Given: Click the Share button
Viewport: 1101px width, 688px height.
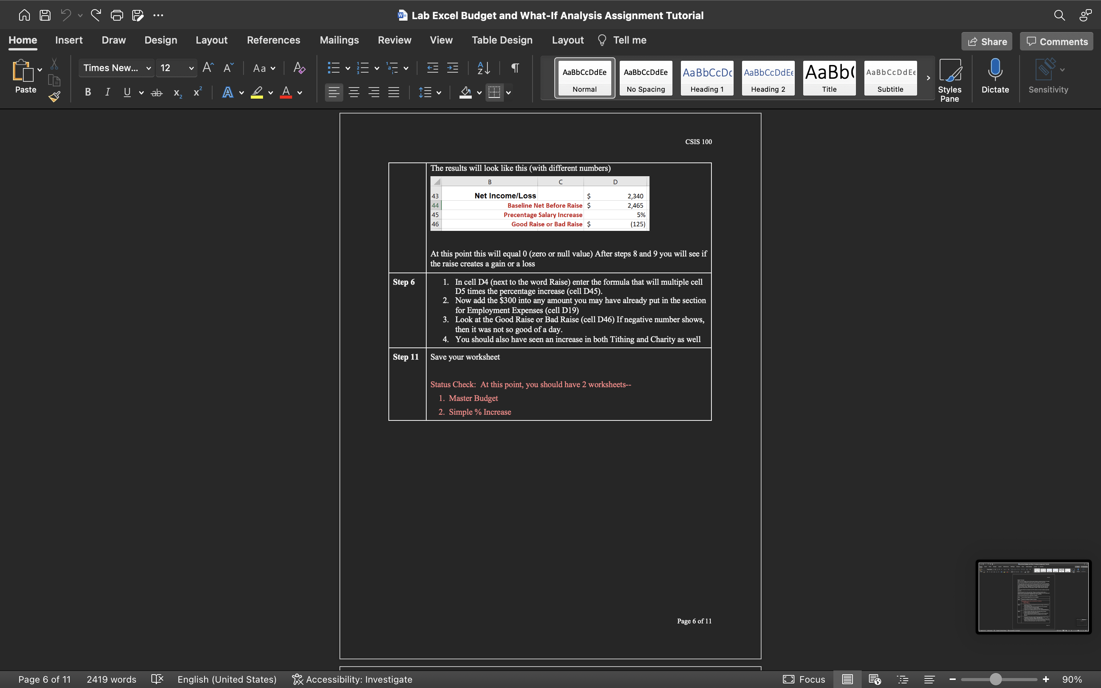Looking at the screenshot, I should pos(987,41).
